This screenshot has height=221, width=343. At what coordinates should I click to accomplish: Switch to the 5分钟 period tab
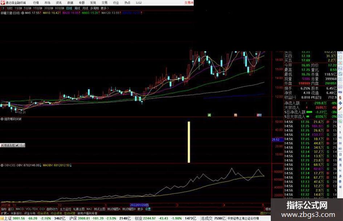pos(27,8)
